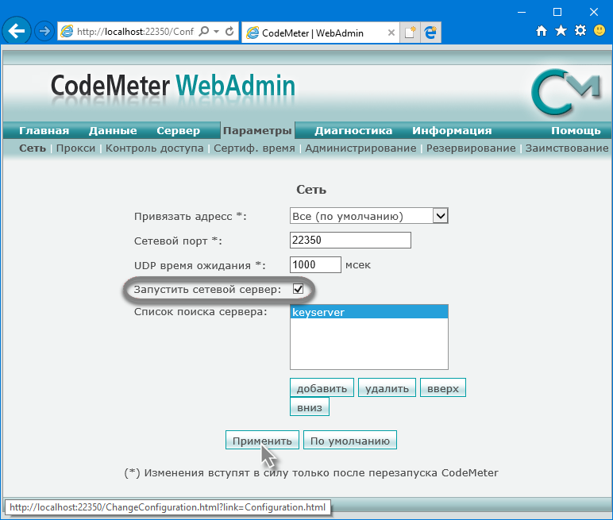Click the localhost URL address field
This screenshot has height=520, width=613.
tap(135, 31)
